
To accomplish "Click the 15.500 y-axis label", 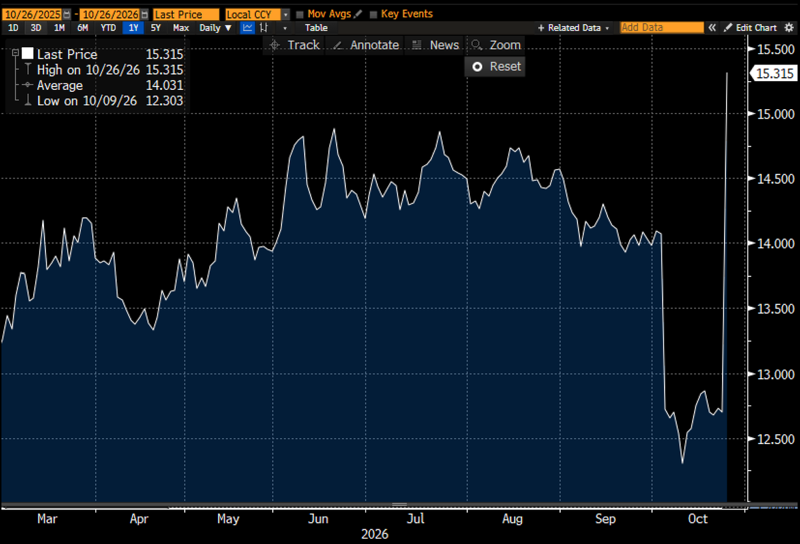I will [x=776, y=49].
